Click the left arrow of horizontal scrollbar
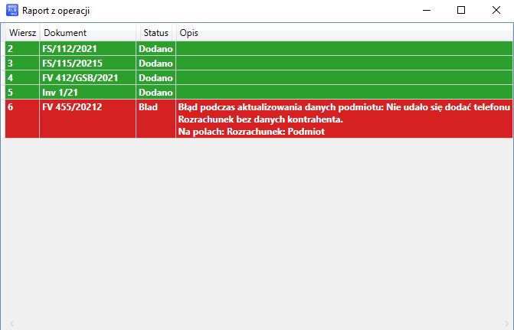This screenshot has height=330, width=514. (11, 325)
